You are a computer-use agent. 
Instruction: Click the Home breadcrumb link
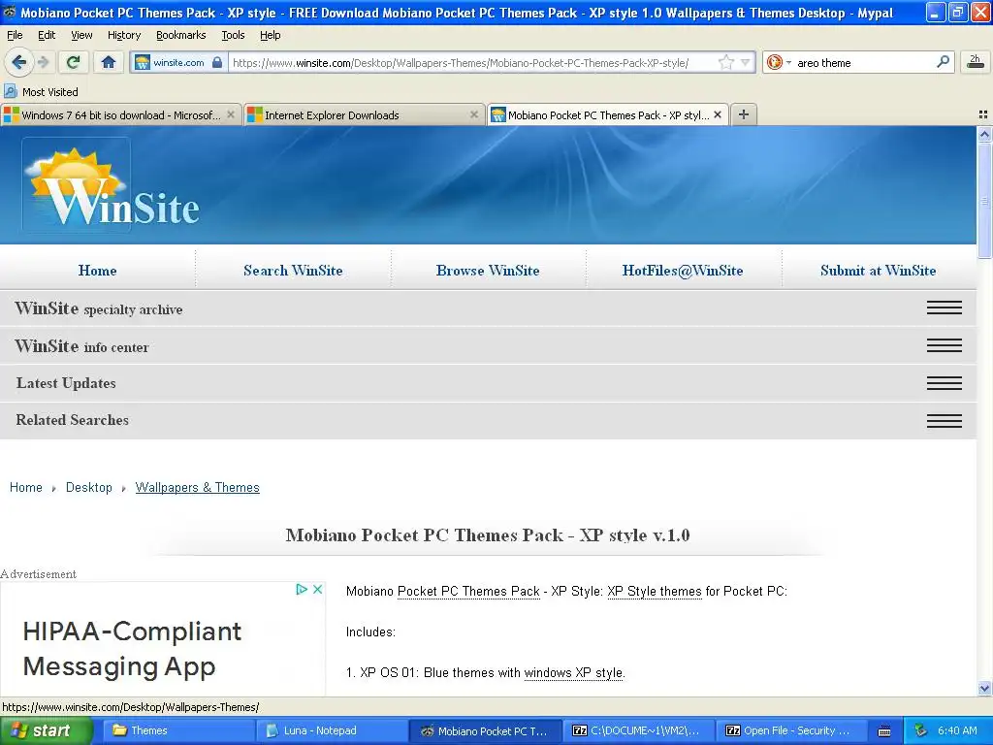[26, 487]
